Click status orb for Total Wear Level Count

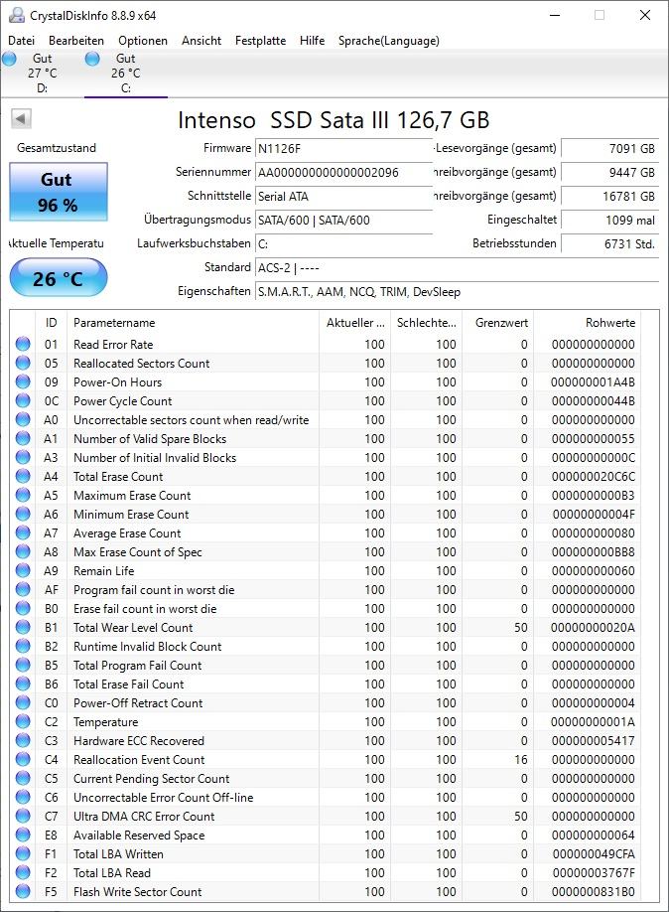[x=23, y=627]
